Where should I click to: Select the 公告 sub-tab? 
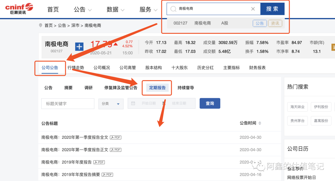pos(48,88)
